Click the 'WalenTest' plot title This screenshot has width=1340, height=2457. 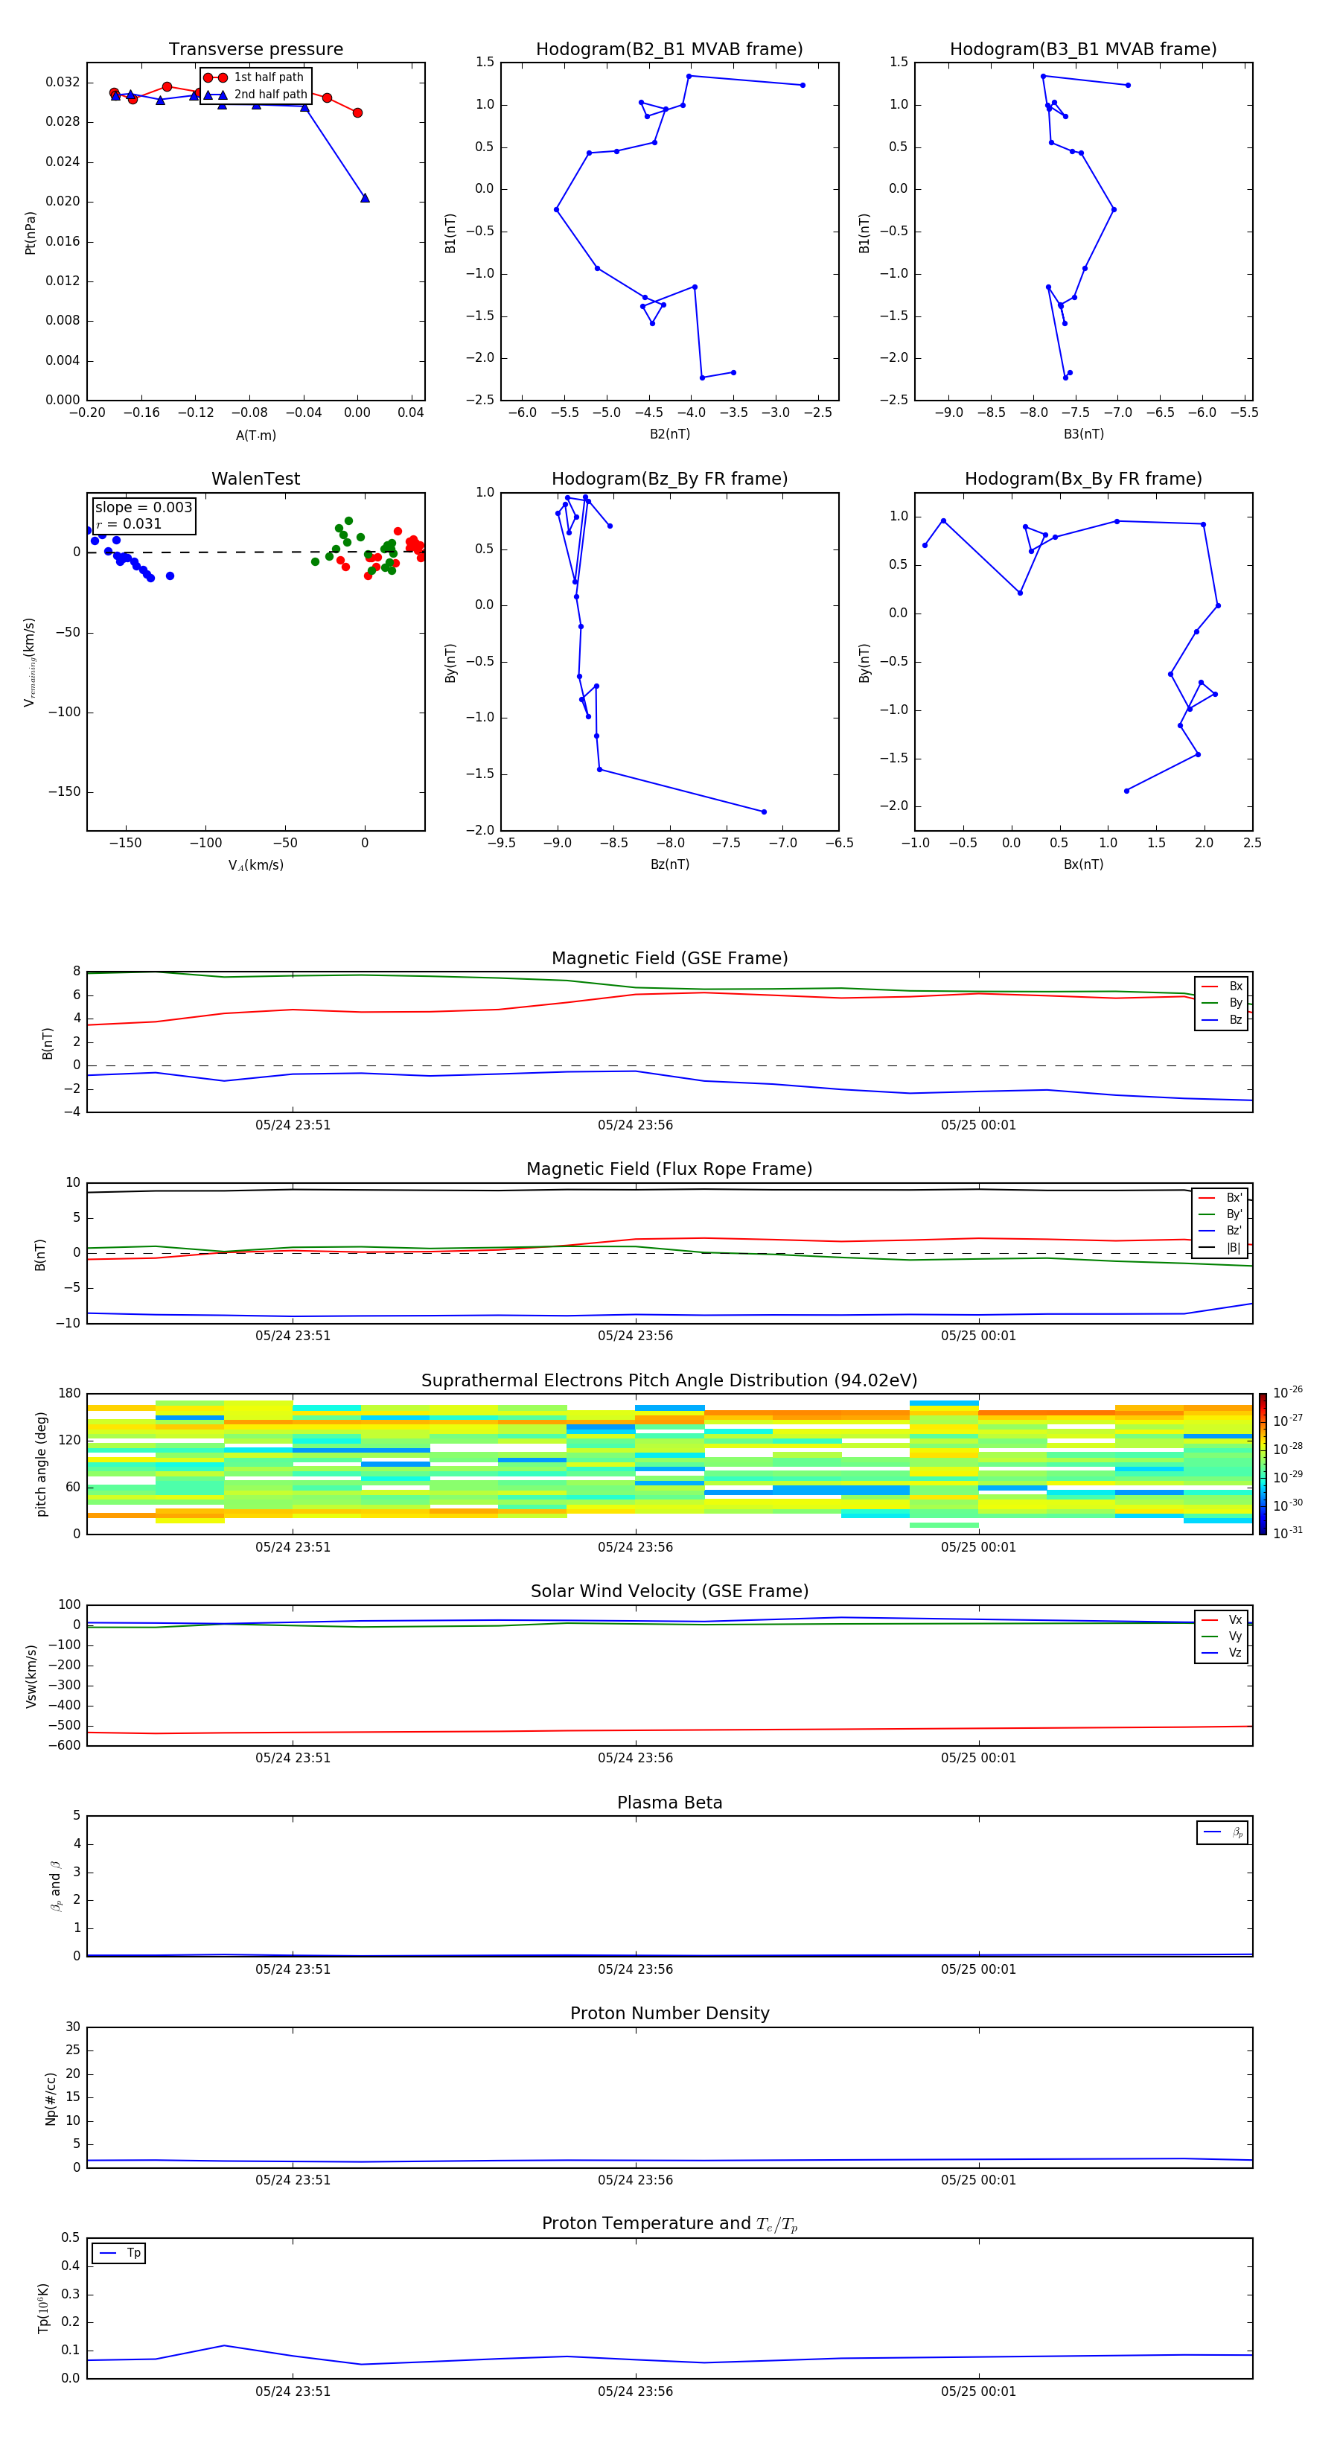(x=255, y=479)
